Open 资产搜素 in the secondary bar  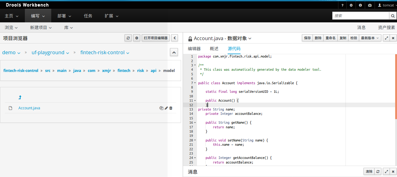(387, 28)
